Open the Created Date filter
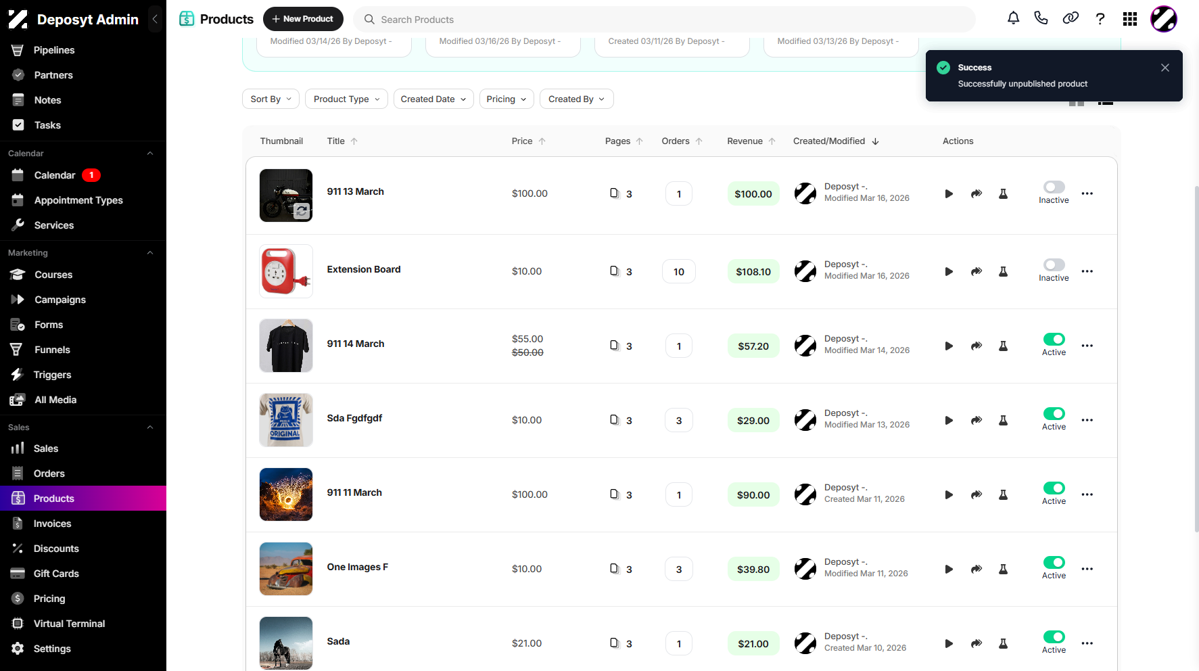Viewport: 1199px width, 671px height. point(433,99)
